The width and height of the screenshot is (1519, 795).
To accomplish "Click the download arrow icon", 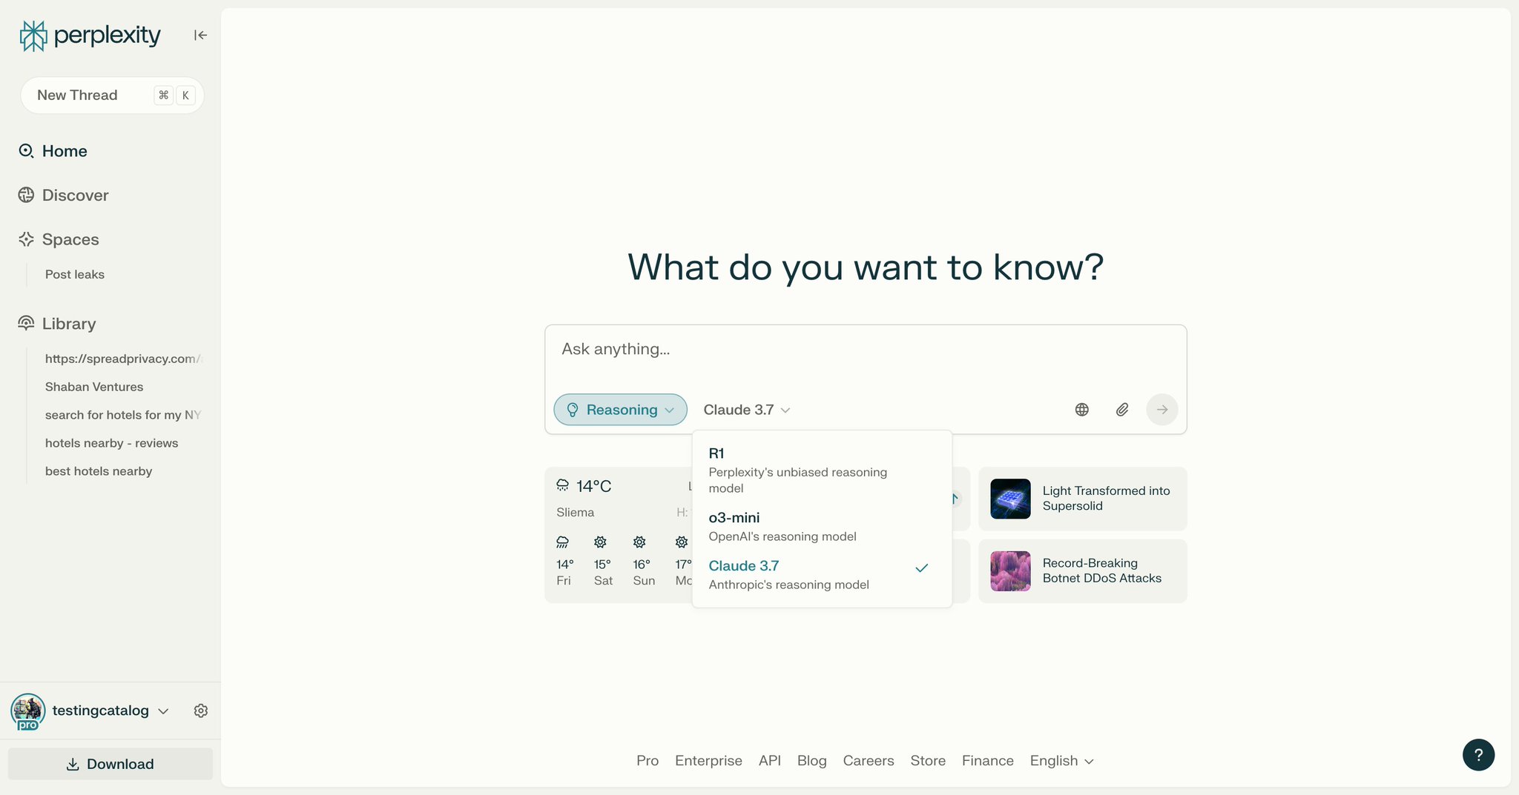I will 73,764.
